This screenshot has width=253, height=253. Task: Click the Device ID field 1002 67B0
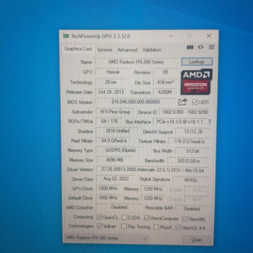pos(185,112)
